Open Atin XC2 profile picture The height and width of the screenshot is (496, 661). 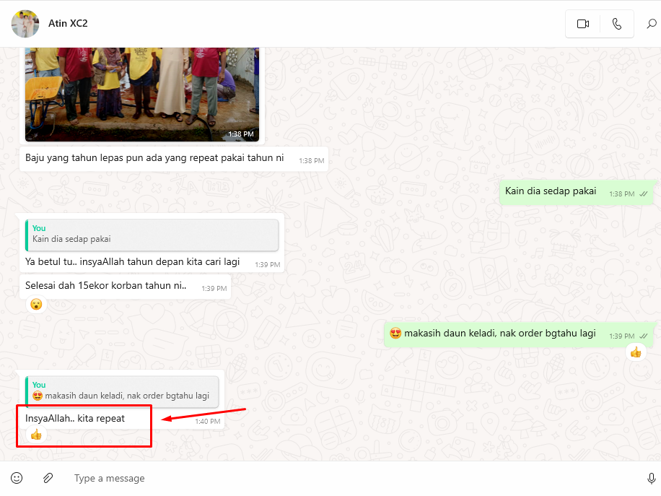tap(25, 24)
